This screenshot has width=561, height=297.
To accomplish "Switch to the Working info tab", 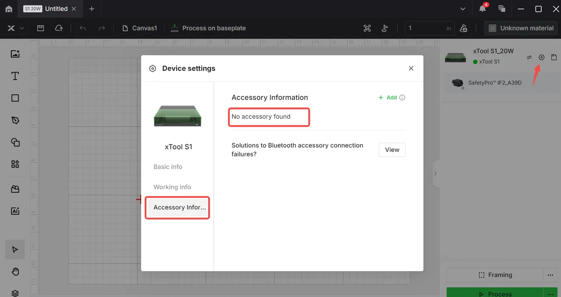I will (172, 187).
